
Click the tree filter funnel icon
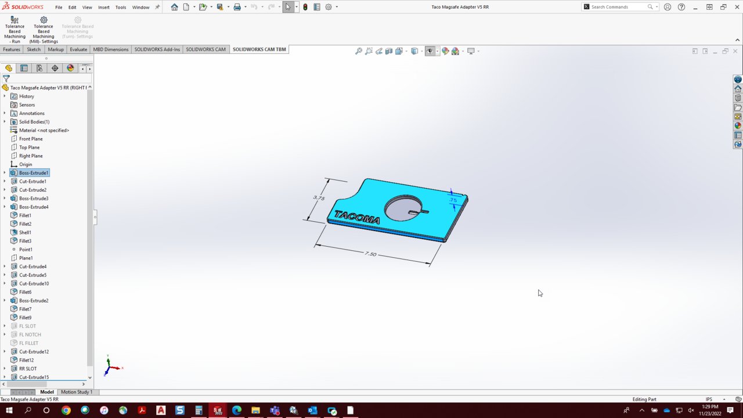[x=6, y=78]
